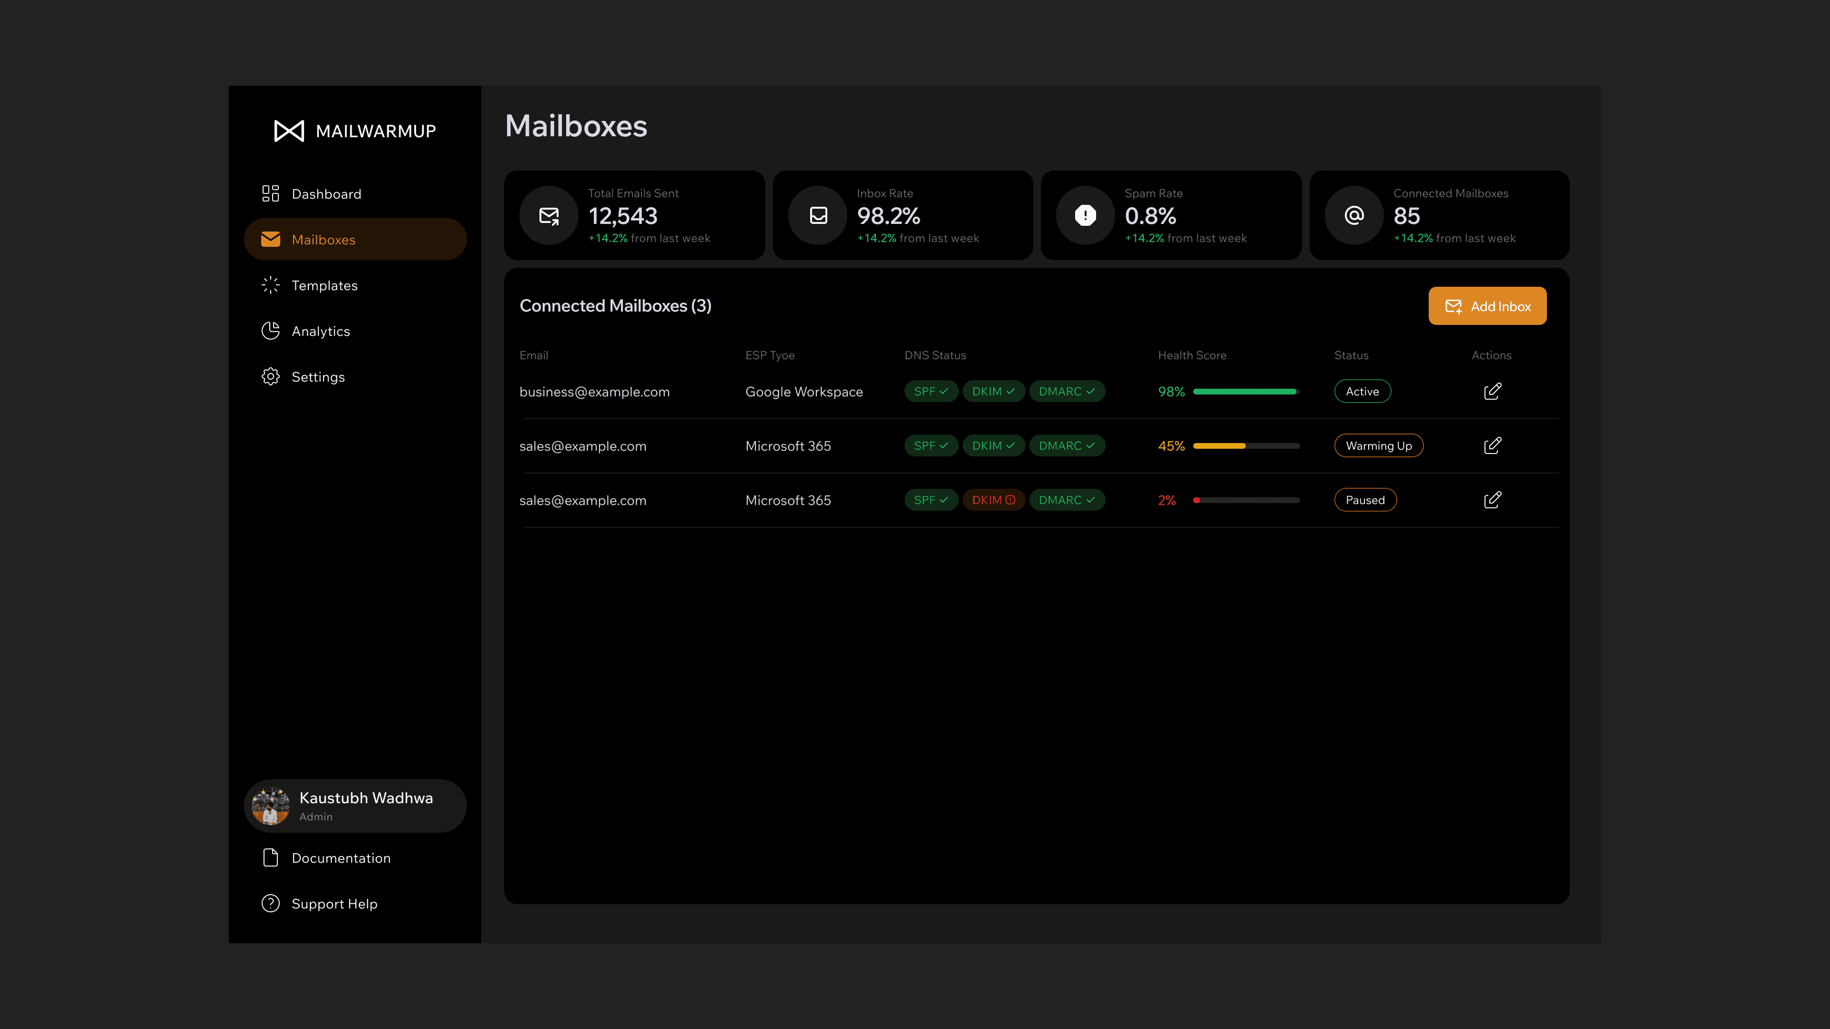Viewport: 1830px width, 1029px height.
Task: Click the Inbox Rate tray icon
Action: pyautogui.click(x=818, y=215)
